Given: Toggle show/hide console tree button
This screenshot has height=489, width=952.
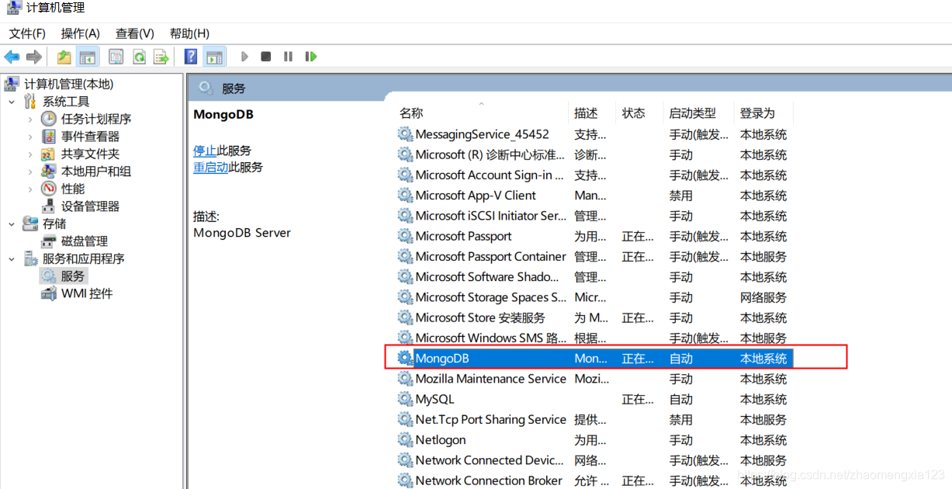Looking at the screenshot, I should click(87, 57).
